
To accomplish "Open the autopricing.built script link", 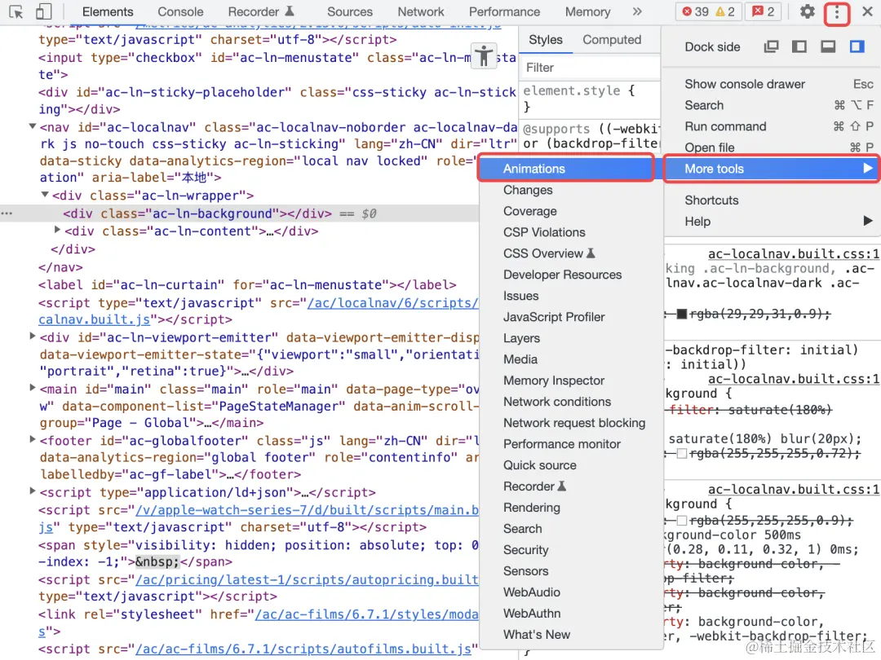I will pyautogui.click(x=306, y=579).
